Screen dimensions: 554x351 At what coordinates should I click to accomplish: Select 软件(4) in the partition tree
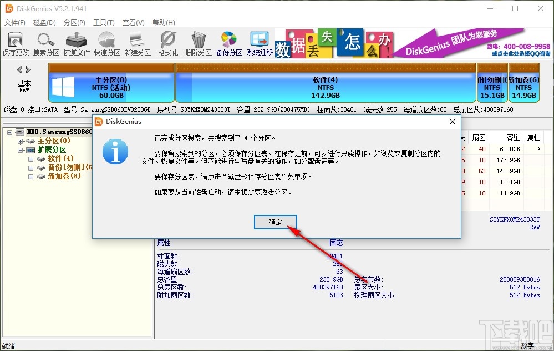61,158
